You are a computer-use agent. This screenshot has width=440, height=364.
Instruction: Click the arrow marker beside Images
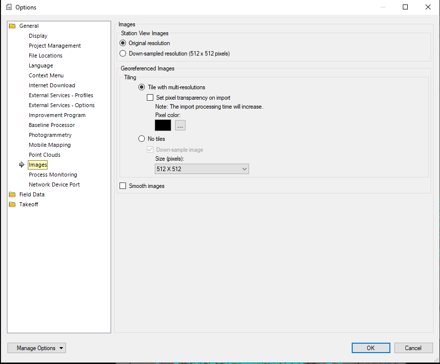(22, 165)
